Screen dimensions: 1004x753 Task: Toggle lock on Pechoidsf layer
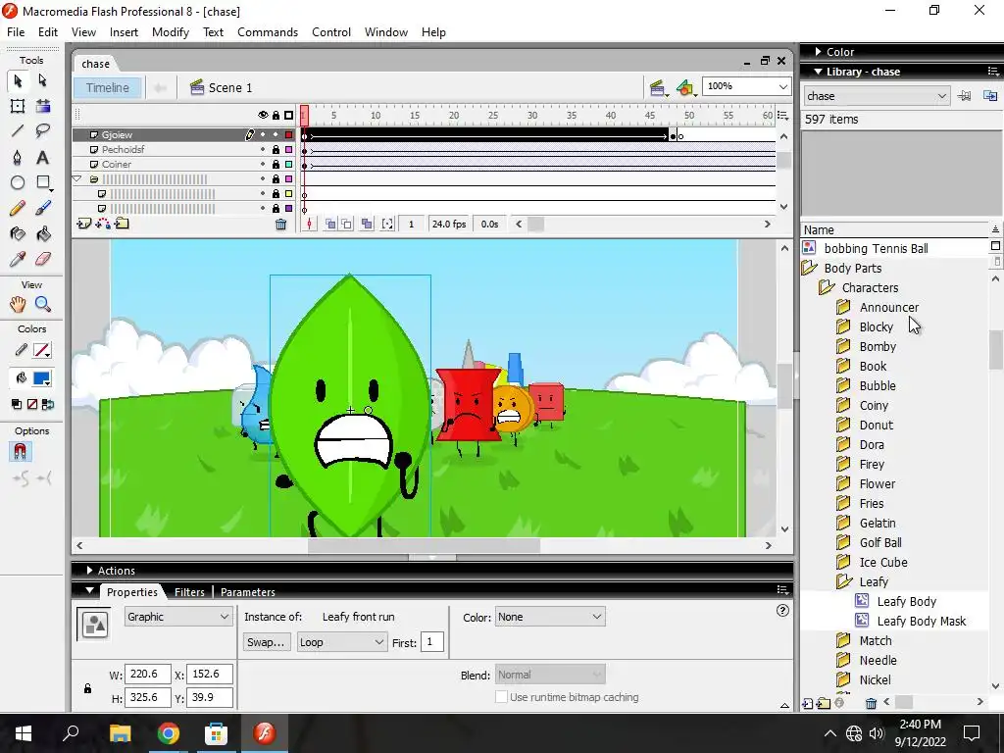point(276,150)
